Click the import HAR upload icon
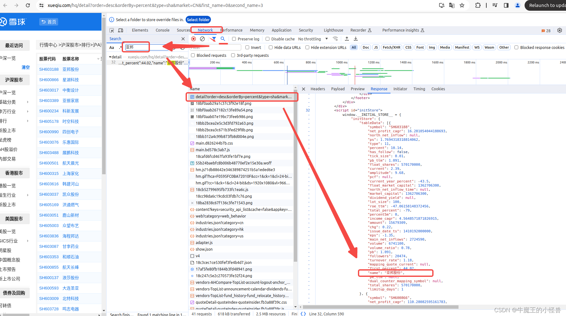The width and height of the screenshot is (566, 316). [x=347, y=39]
